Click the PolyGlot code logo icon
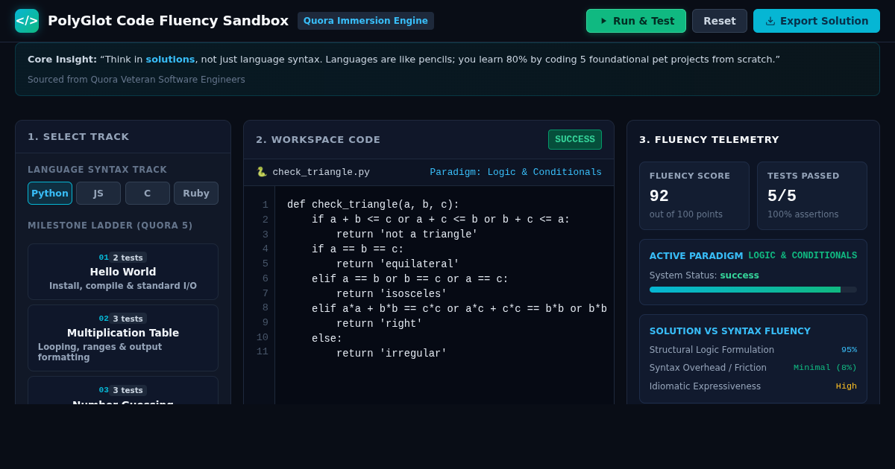895x469 pixels. coord(27,21)
